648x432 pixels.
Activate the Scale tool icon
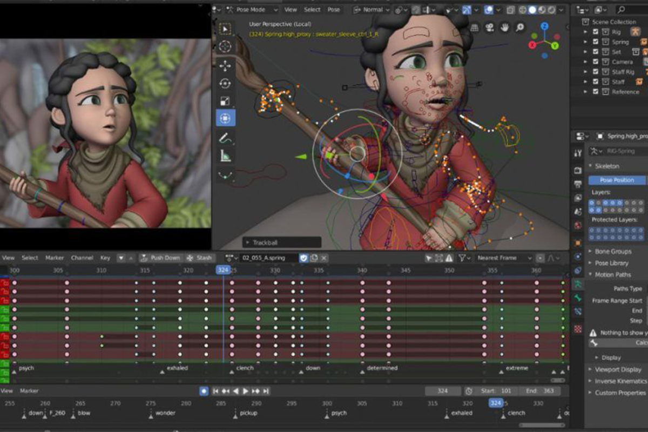(225, 101)
